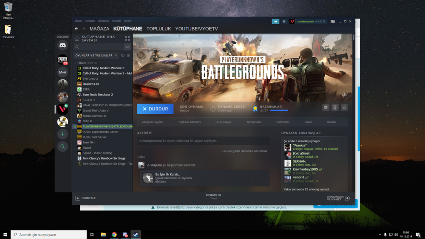This screenshot has width=425, height=239.
Task: Go forward with the Steam forward arrow
Action: tap(83, 29)
